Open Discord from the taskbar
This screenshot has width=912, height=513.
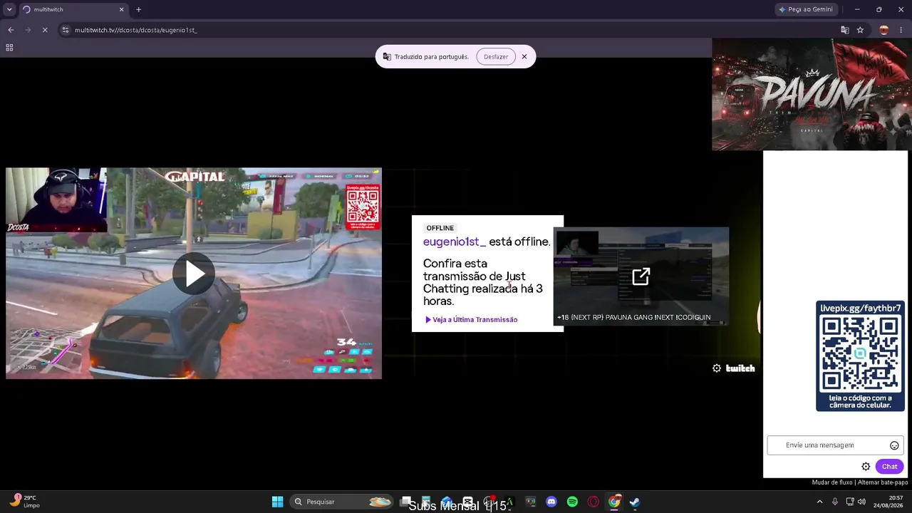551,502
